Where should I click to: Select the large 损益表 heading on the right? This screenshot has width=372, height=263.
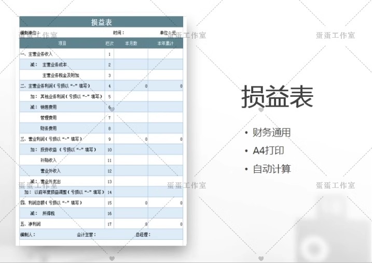point(277,97)
